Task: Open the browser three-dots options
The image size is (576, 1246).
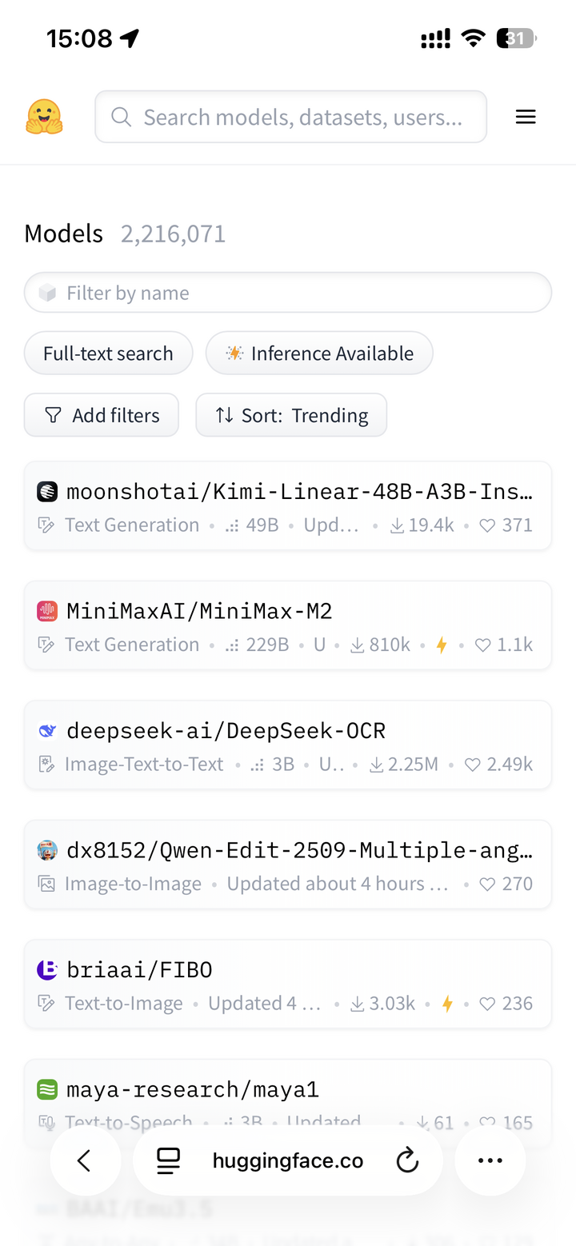Action: (x=490, y=1160)
